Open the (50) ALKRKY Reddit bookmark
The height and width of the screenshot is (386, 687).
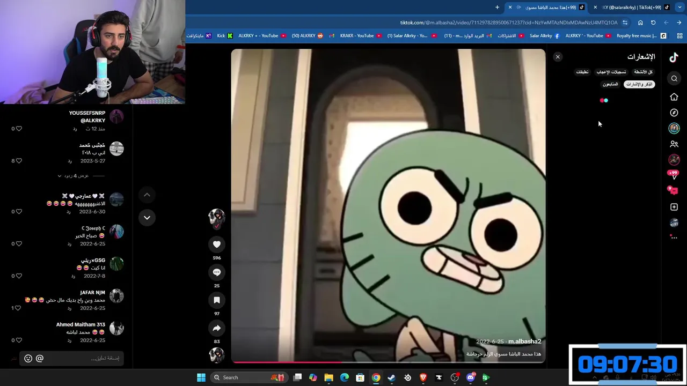pos(308,36)
